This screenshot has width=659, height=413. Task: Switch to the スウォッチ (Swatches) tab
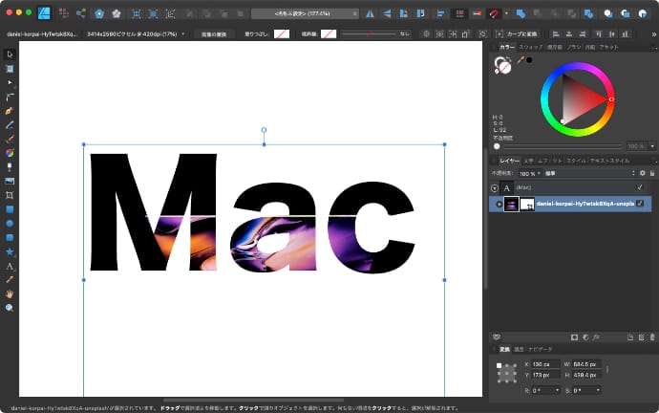[531, 46]
